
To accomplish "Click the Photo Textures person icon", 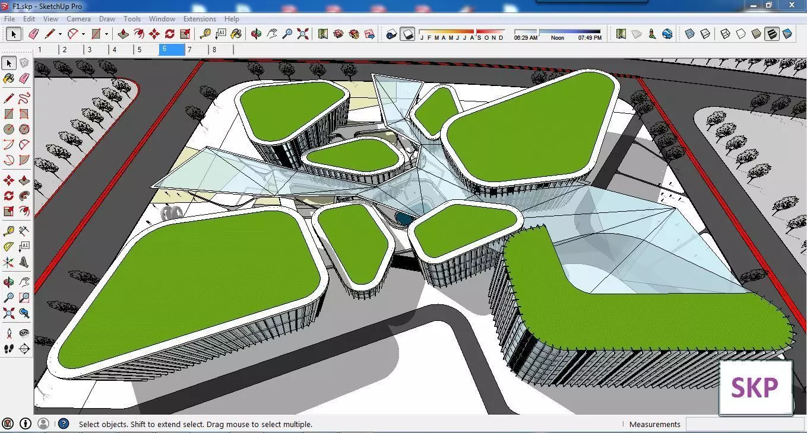I will (x=652, y=34).
